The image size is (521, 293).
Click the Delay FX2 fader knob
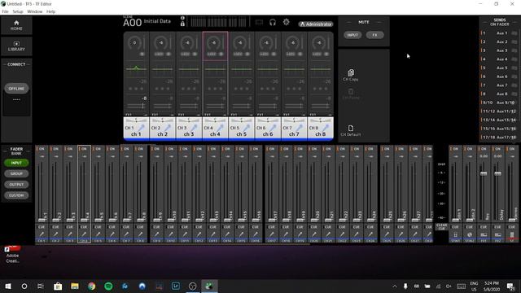pos(497,173)
